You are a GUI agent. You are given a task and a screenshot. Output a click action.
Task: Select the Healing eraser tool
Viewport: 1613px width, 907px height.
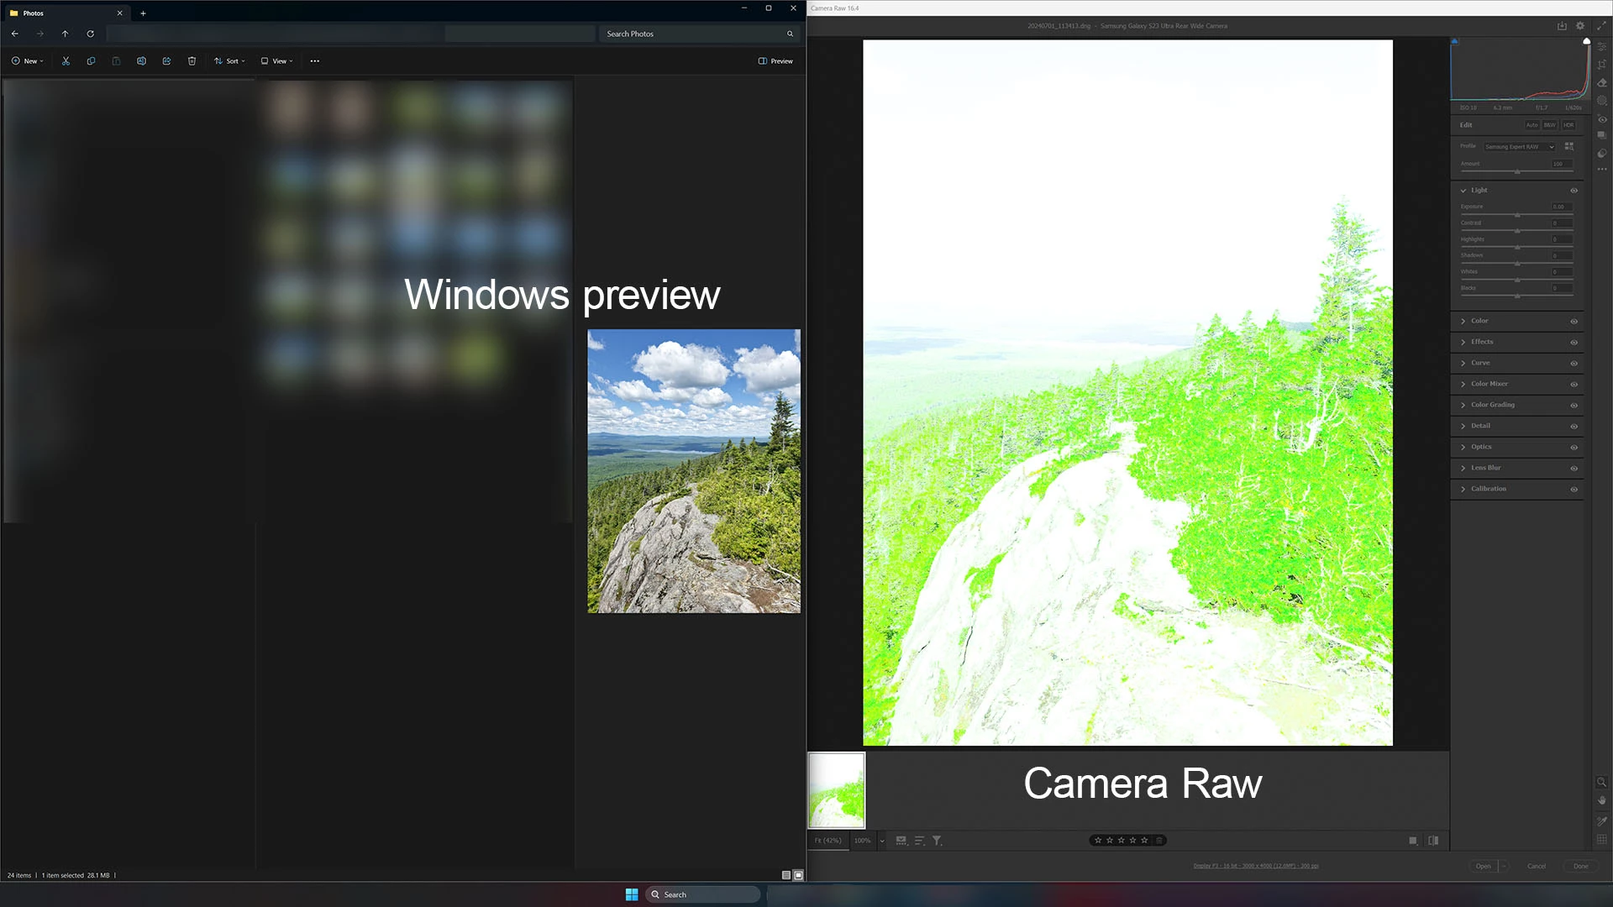(x=1602, y=82)
